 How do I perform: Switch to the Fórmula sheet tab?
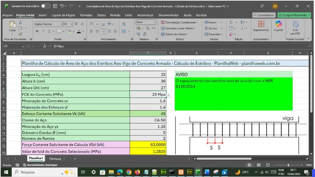click(x=55, y=159)
